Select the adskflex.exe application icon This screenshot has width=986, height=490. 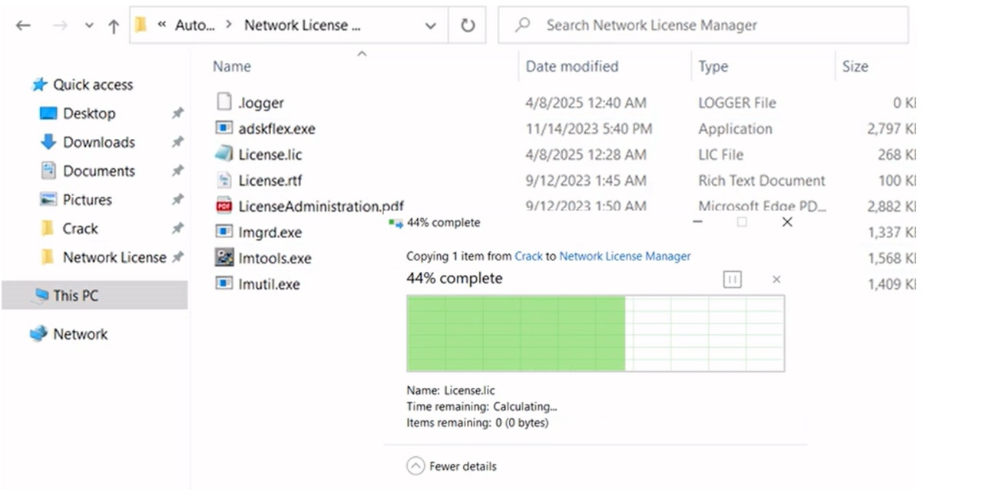(x=224, y=128)
